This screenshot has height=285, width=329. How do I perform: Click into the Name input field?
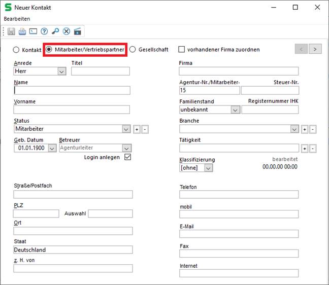tap(72, 90)
